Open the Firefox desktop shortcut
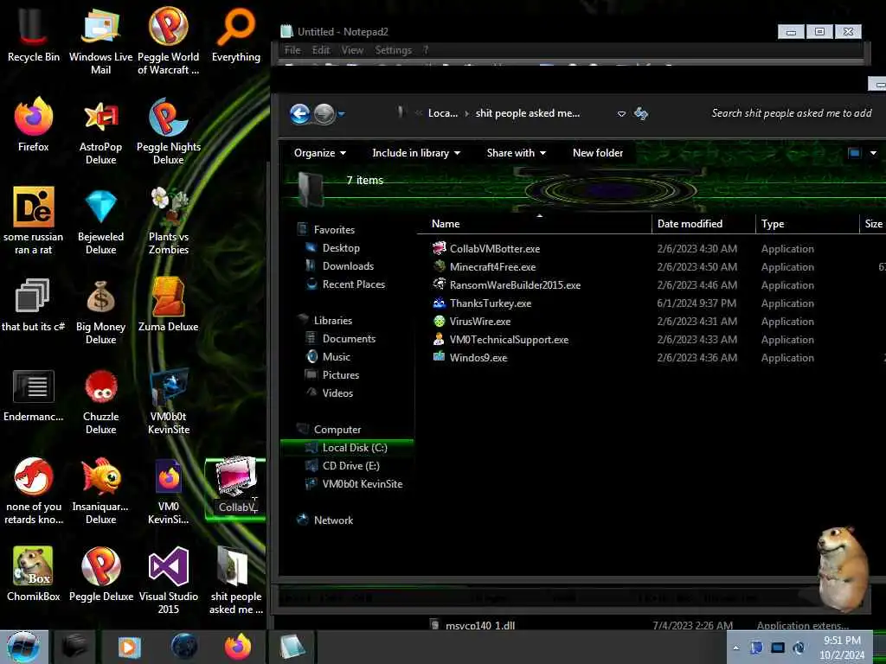886x664 pixels. click(x=34, y=124)
